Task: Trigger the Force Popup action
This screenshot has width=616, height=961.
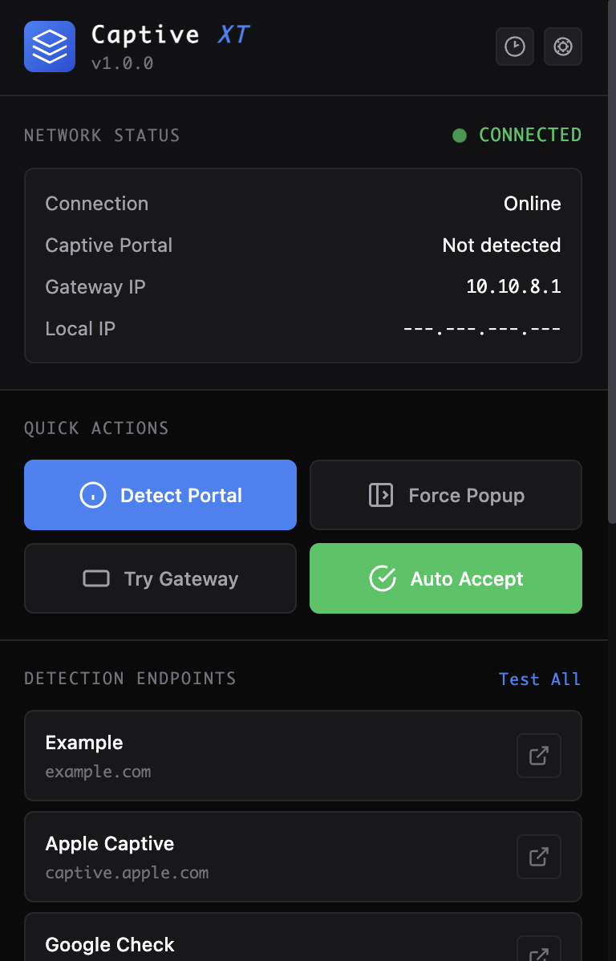Action: coord(446,495)
